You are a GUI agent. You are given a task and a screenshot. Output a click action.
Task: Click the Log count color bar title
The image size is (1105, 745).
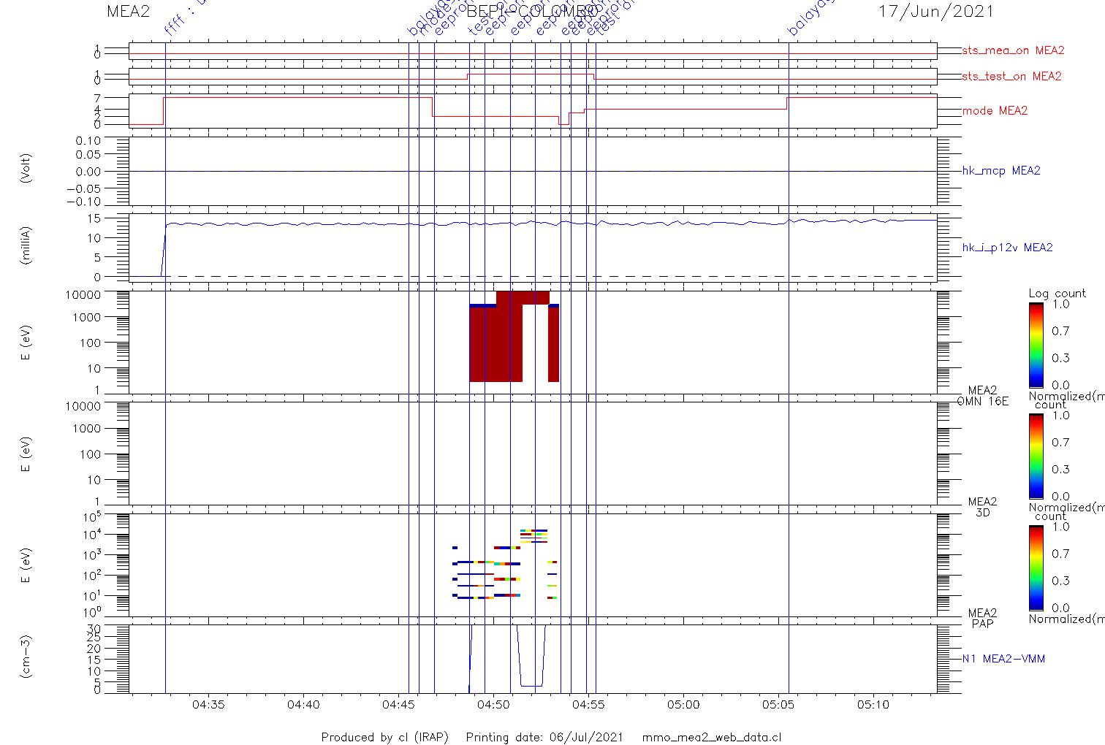click(x=1057, y=294)
